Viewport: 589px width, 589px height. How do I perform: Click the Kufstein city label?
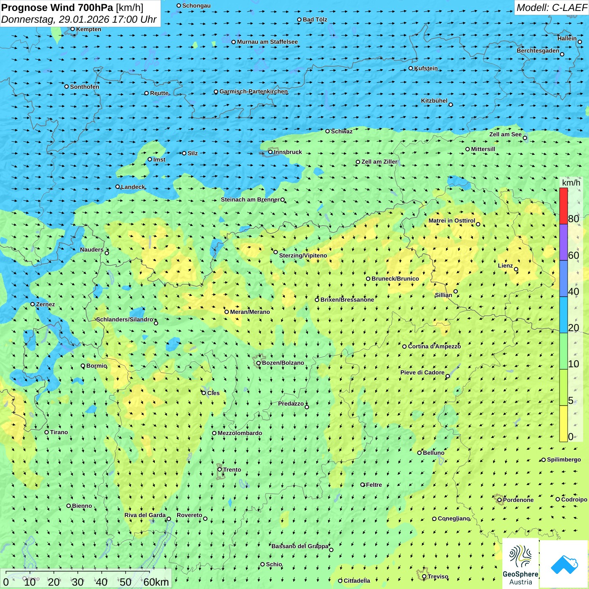click(x=426, y=68)
